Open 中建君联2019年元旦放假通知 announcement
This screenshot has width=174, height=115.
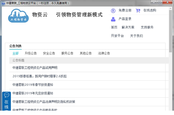pos(32,93)
